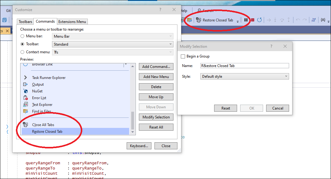Enable the Begin a Group checkbox
The width and height of the screenshot is (331, 179).
coord(183,56)
